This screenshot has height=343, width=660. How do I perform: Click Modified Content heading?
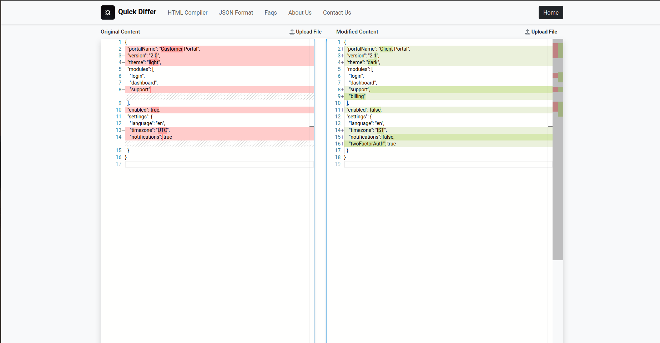[x=357, y=32]
